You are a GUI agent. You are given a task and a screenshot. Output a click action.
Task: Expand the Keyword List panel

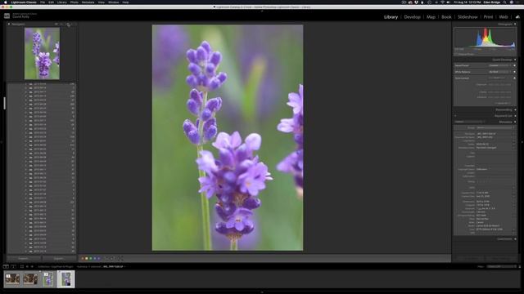(515, 116)
